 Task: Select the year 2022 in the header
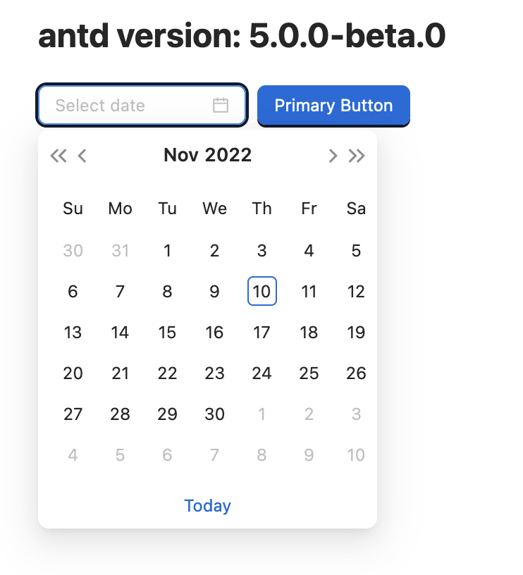click(x=229, y=155)
